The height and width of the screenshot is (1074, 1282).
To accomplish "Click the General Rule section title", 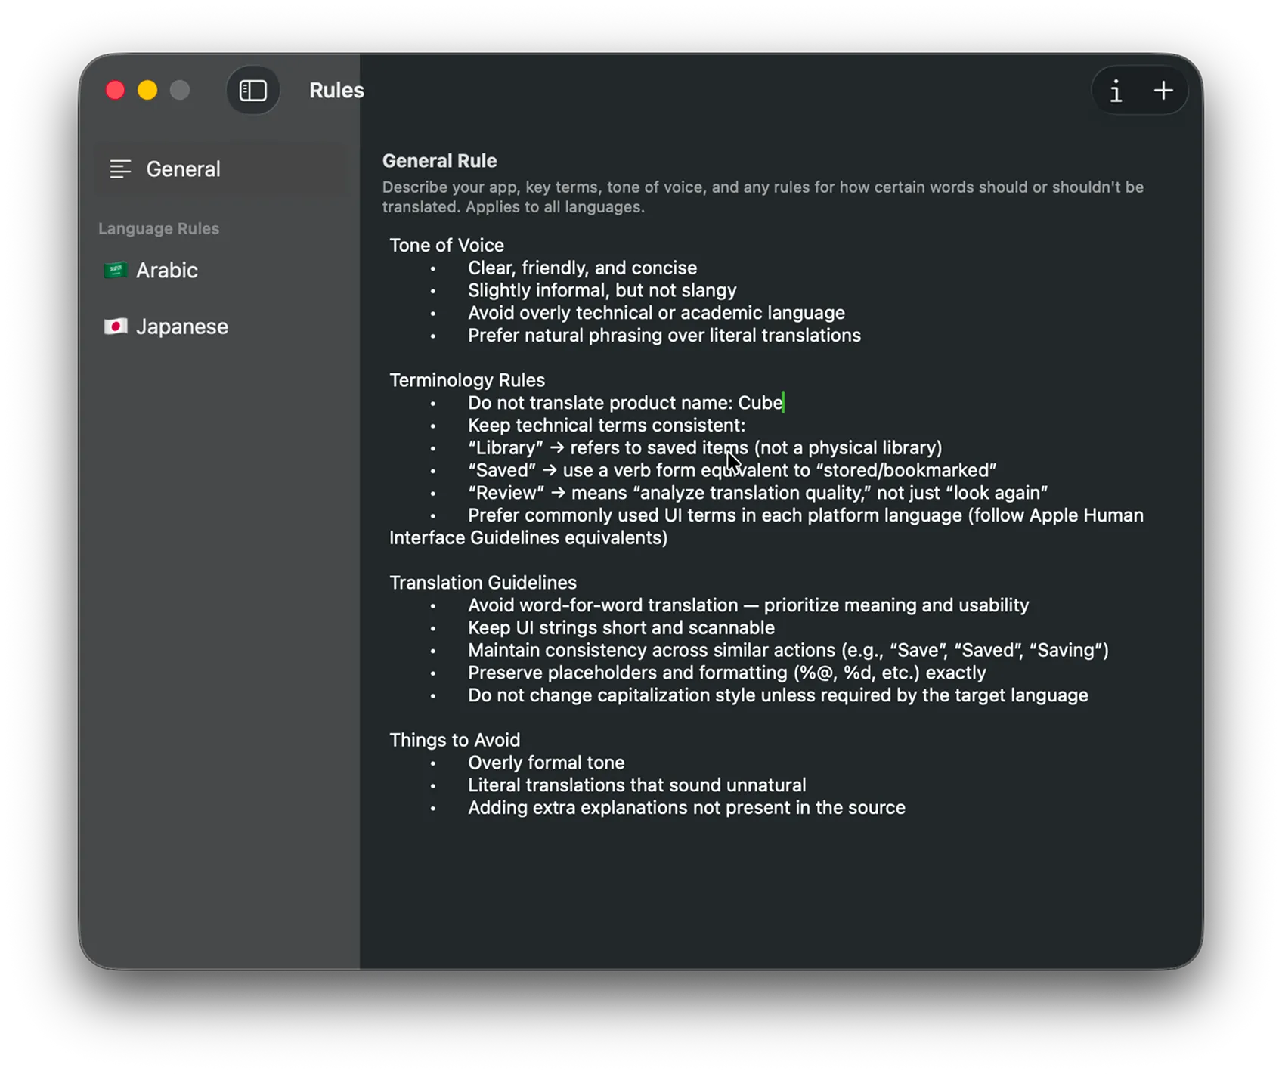I will point(439,161).
